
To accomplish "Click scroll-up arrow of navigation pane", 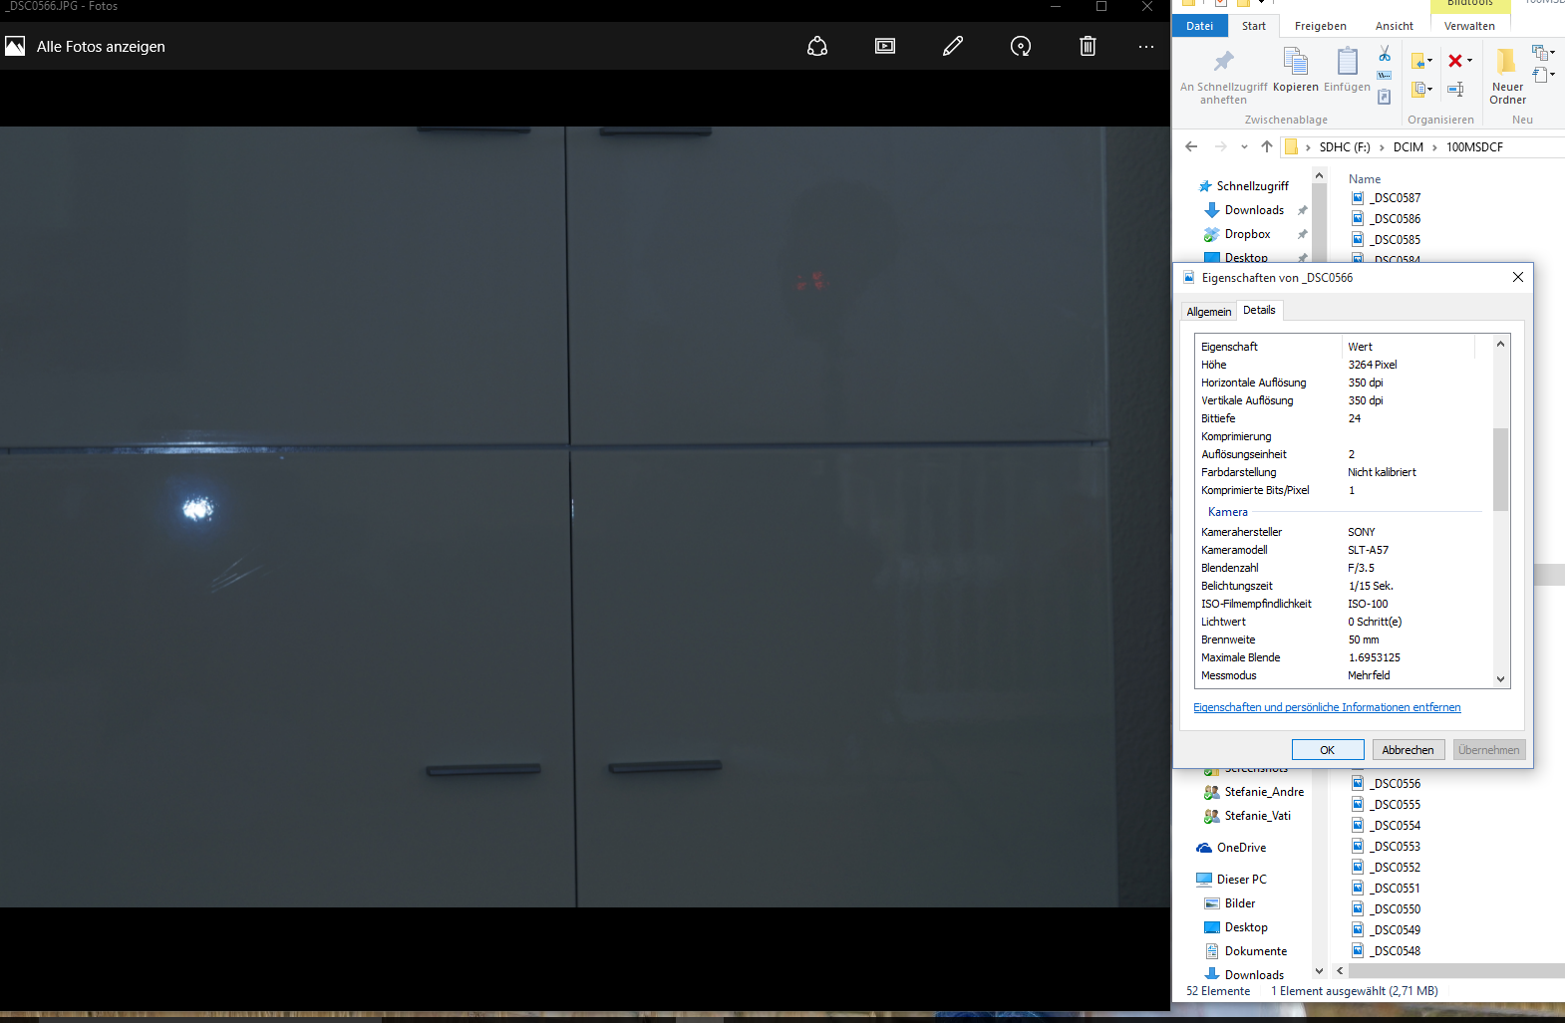I will (1319, 175).
